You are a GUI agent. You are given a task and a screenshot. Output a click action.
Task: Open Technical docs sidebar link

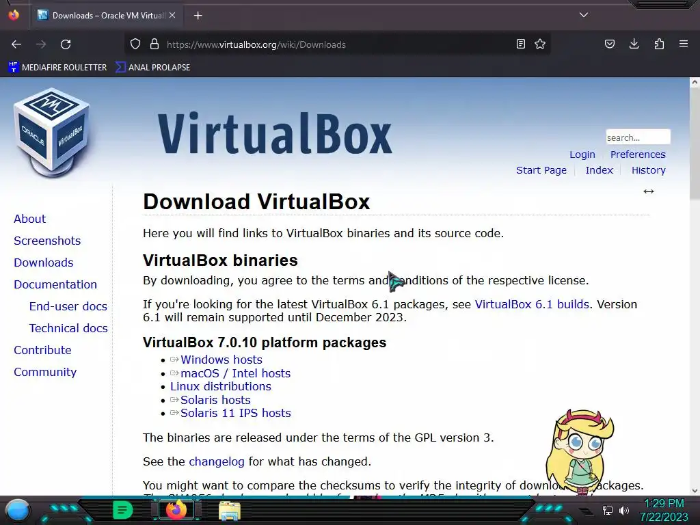coord(69,328)
